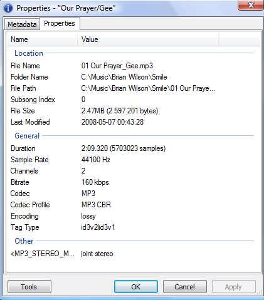Click the Tag Type id3v2|id3v1 value
Image resolution: width=264 pixels, height=300 pixels.
pyautogui.click(x=98, y=227)
